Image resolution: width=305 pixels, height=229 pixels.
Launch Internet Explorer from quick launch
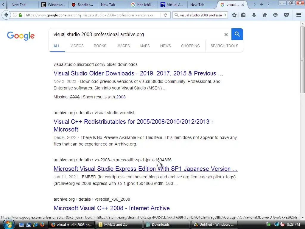pos(35,225)
